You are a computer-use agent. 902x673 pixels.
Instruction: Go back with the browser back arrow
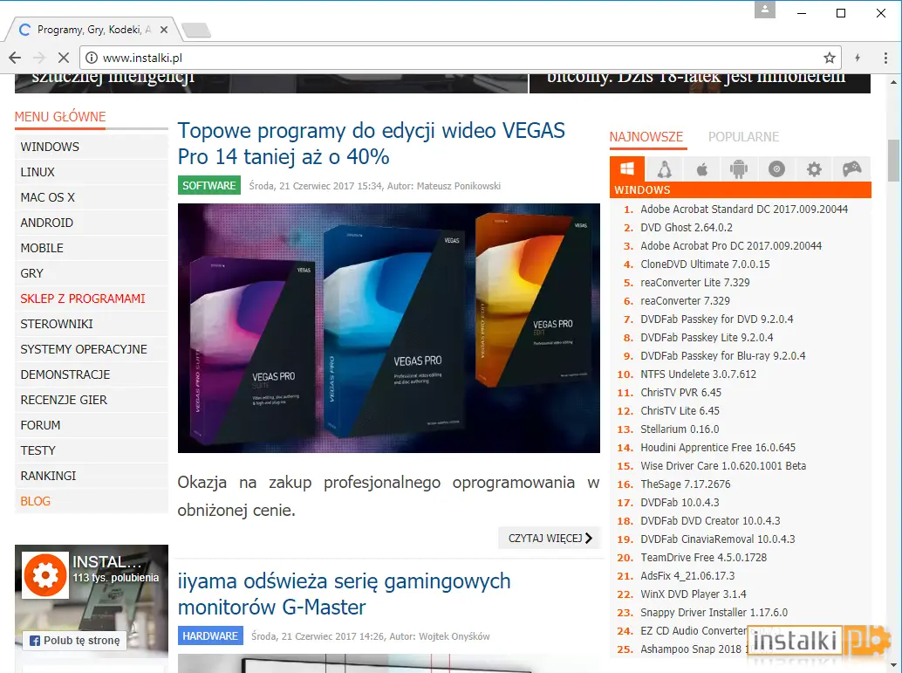15,58
